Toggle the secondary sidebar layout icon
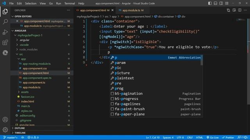Screen dimensions: 250x140 click(221, 3)
